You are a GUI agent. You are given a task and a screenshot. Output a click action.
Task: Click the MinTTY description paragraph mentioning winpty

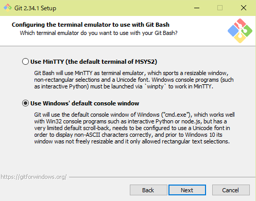coord(134,80)
